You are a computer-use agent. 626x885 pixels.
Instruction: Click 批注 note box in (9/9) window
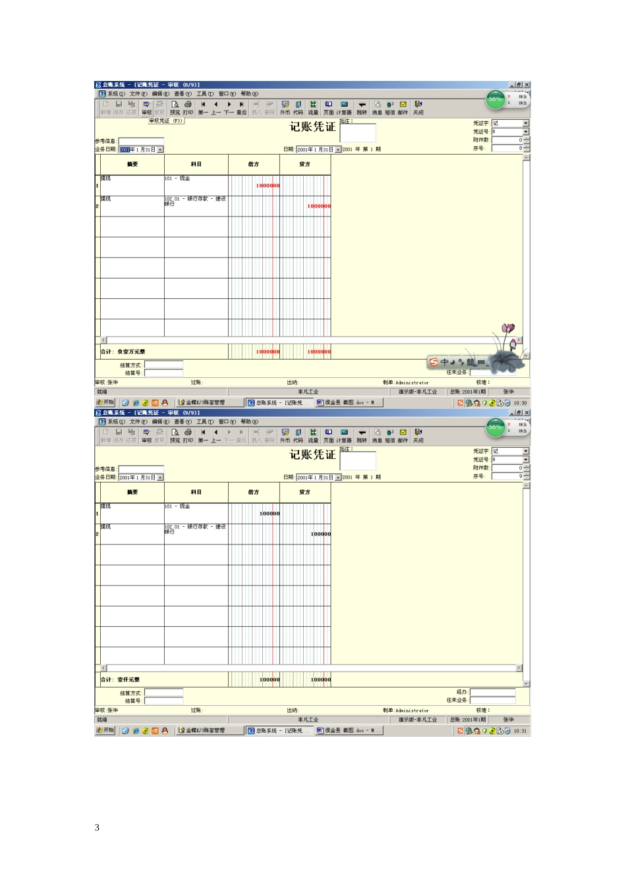[358, 461]
